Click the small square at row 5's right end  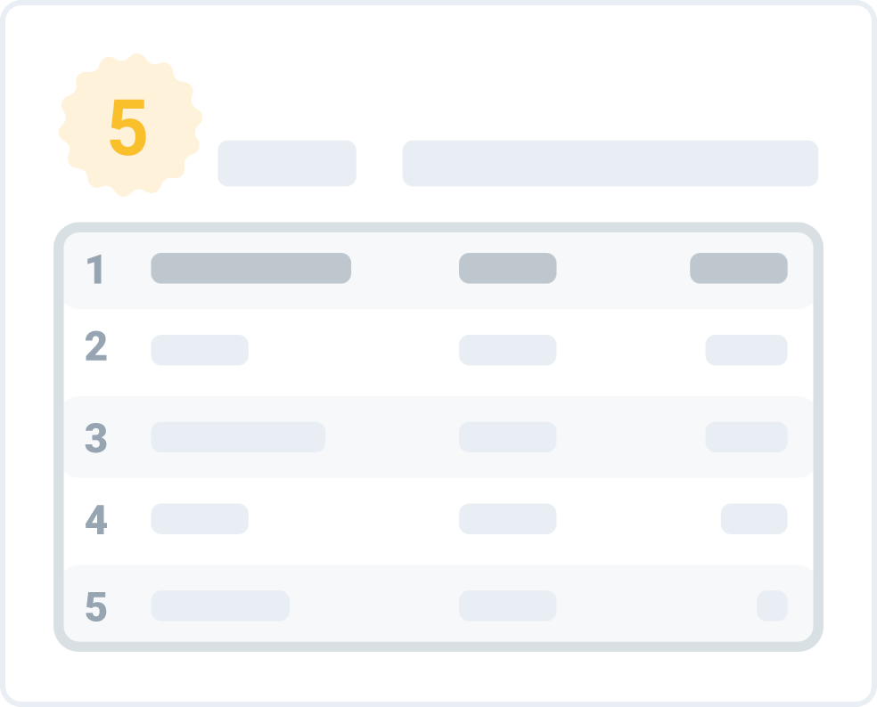pyautogui.click(x=772, y=605)
